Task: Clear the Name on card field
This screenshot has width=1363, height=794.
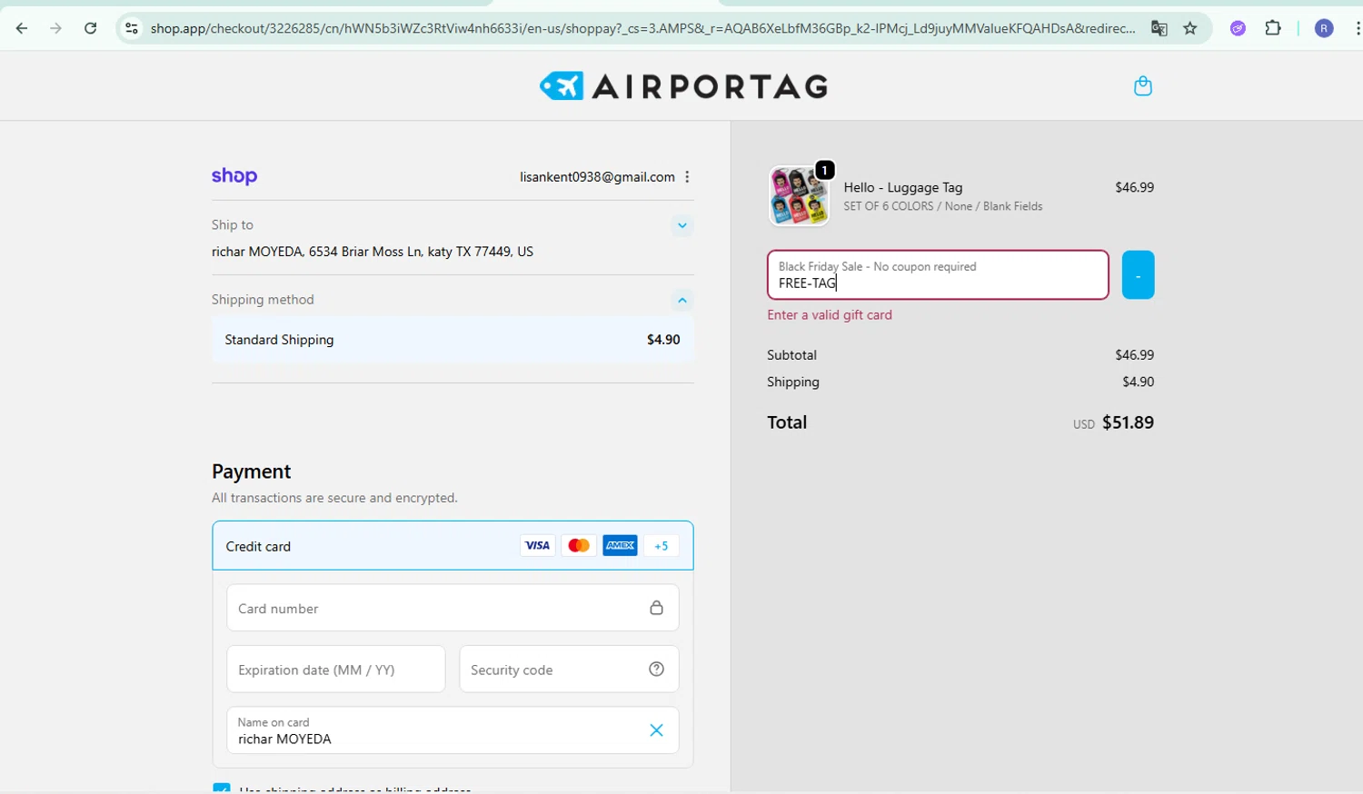Action: pyautogui.click(x=656, y=730)
